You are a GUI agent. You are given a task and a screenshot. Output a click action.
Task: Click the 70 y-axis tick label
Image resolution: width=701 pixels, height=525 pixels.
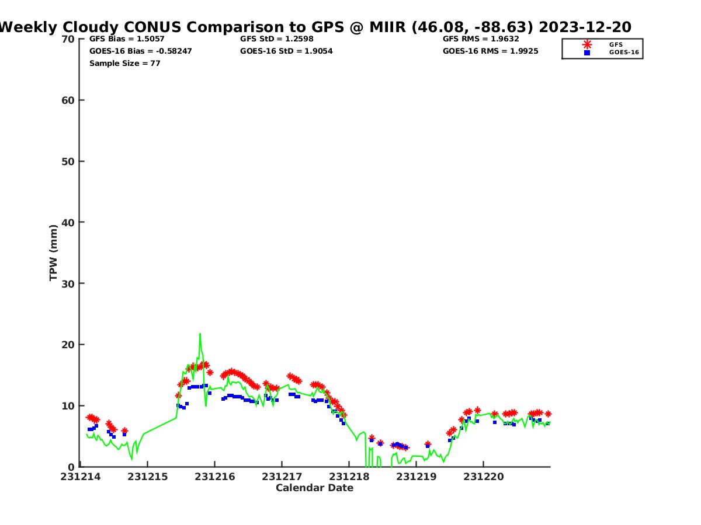click(x=68, y=39)
